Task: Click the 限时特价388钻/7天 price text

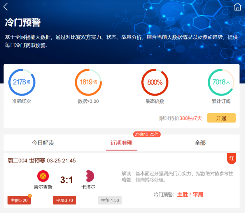Action: coord(181,118)
